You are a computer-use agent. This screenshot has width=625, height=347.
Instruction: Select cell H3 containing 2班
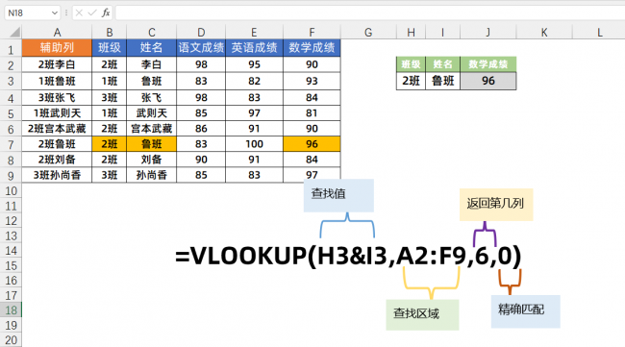click(x=411, y=81)
